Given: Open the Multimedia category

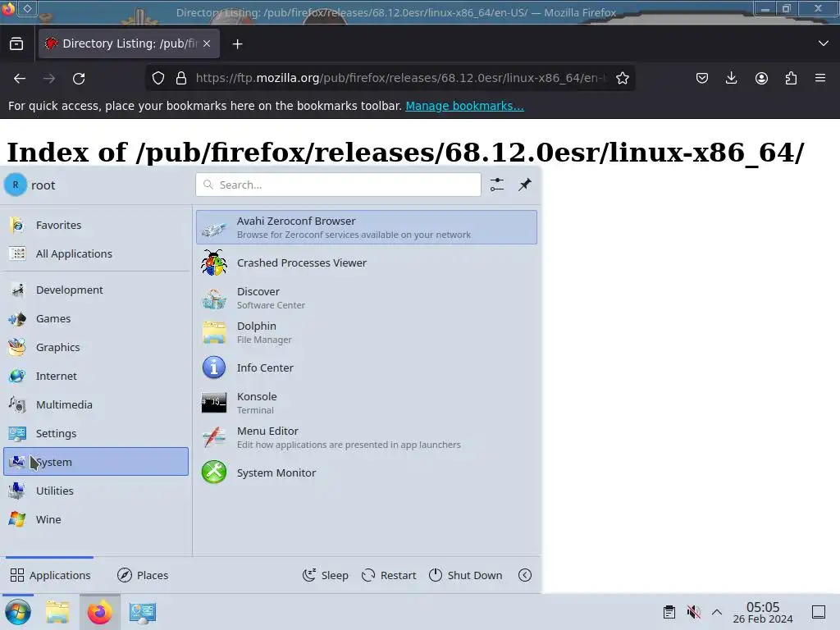Looking at the screenshot, I should click(x=96, y=404).
